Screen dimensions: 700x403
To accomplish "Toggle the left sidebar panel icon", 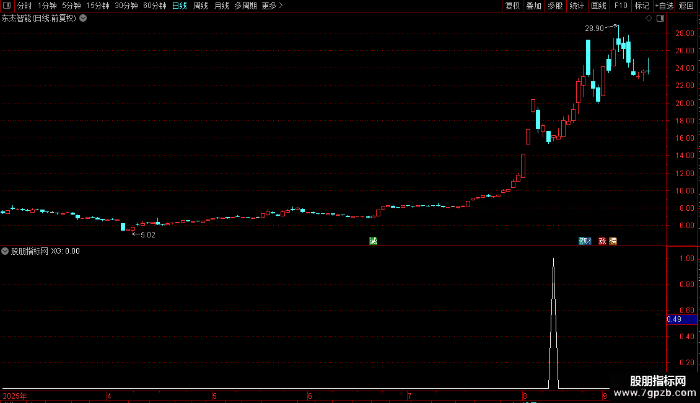I will click(7, 6).
